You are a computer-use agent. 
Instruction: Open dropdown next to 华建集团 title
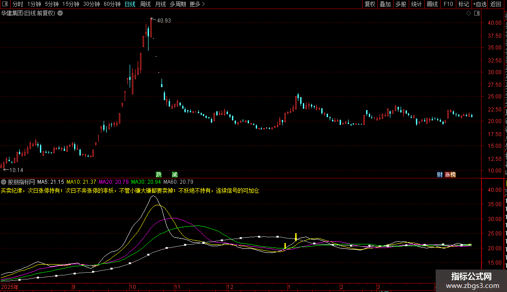tap(60, 13)
